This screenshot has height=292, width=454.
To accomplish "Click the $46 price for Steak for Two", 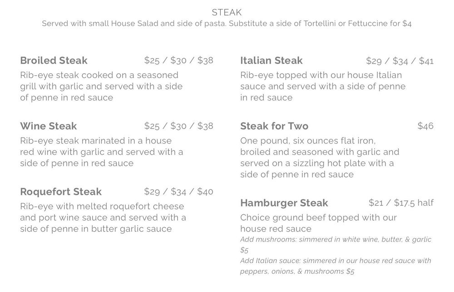I will (x=425, y=126).
